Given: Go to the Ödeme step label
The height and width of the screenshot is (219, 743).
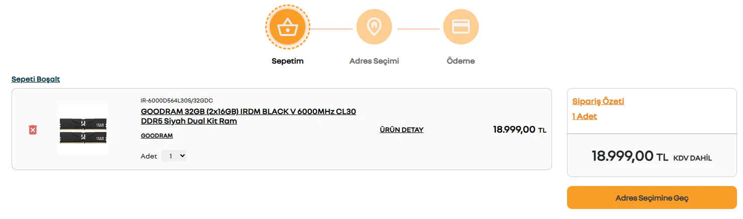Looking at the screenshot, I should point(461,61).
